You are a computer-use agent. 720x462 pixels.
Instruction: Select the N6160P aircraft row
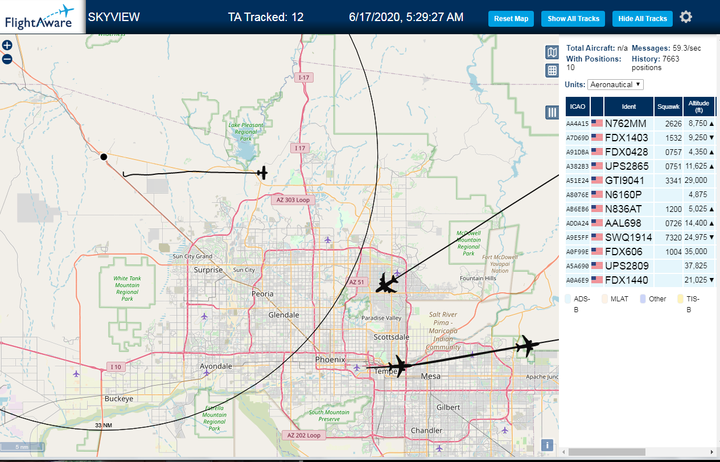point(640,194)
